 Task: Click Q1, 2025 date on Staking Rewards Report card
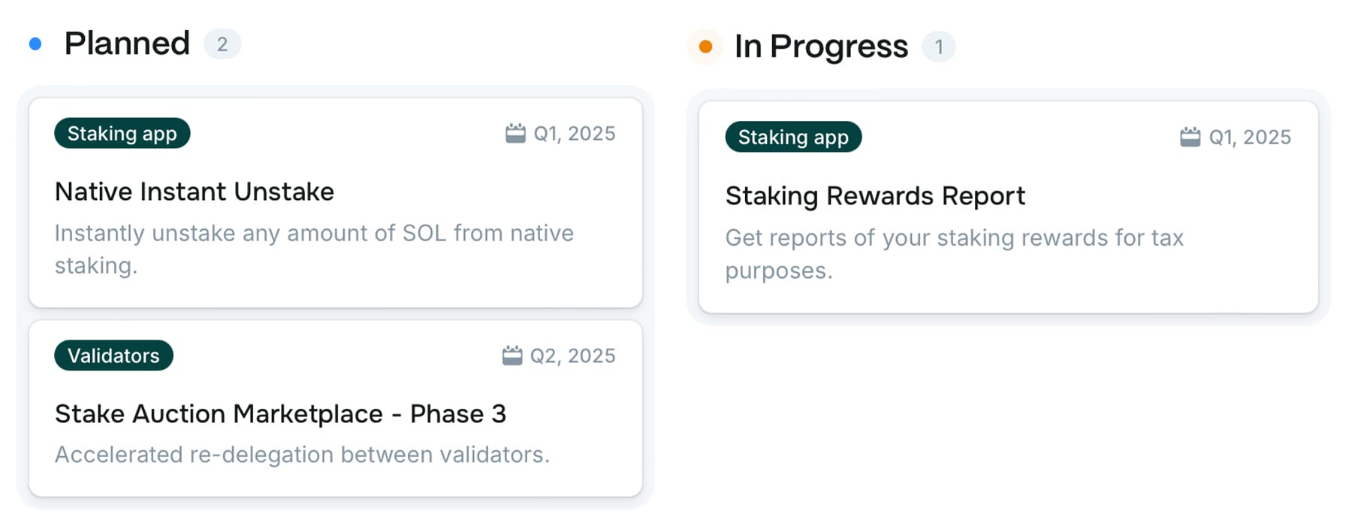pyautogui.click(x=1250, y=138)
